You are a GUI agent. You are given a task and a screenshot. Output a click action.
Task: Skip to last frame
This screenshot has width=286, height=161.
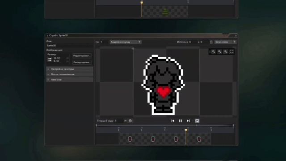(188, 121)
